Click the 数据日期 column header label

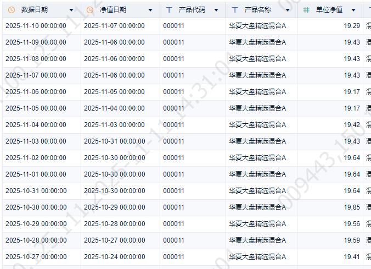(35, 10)
